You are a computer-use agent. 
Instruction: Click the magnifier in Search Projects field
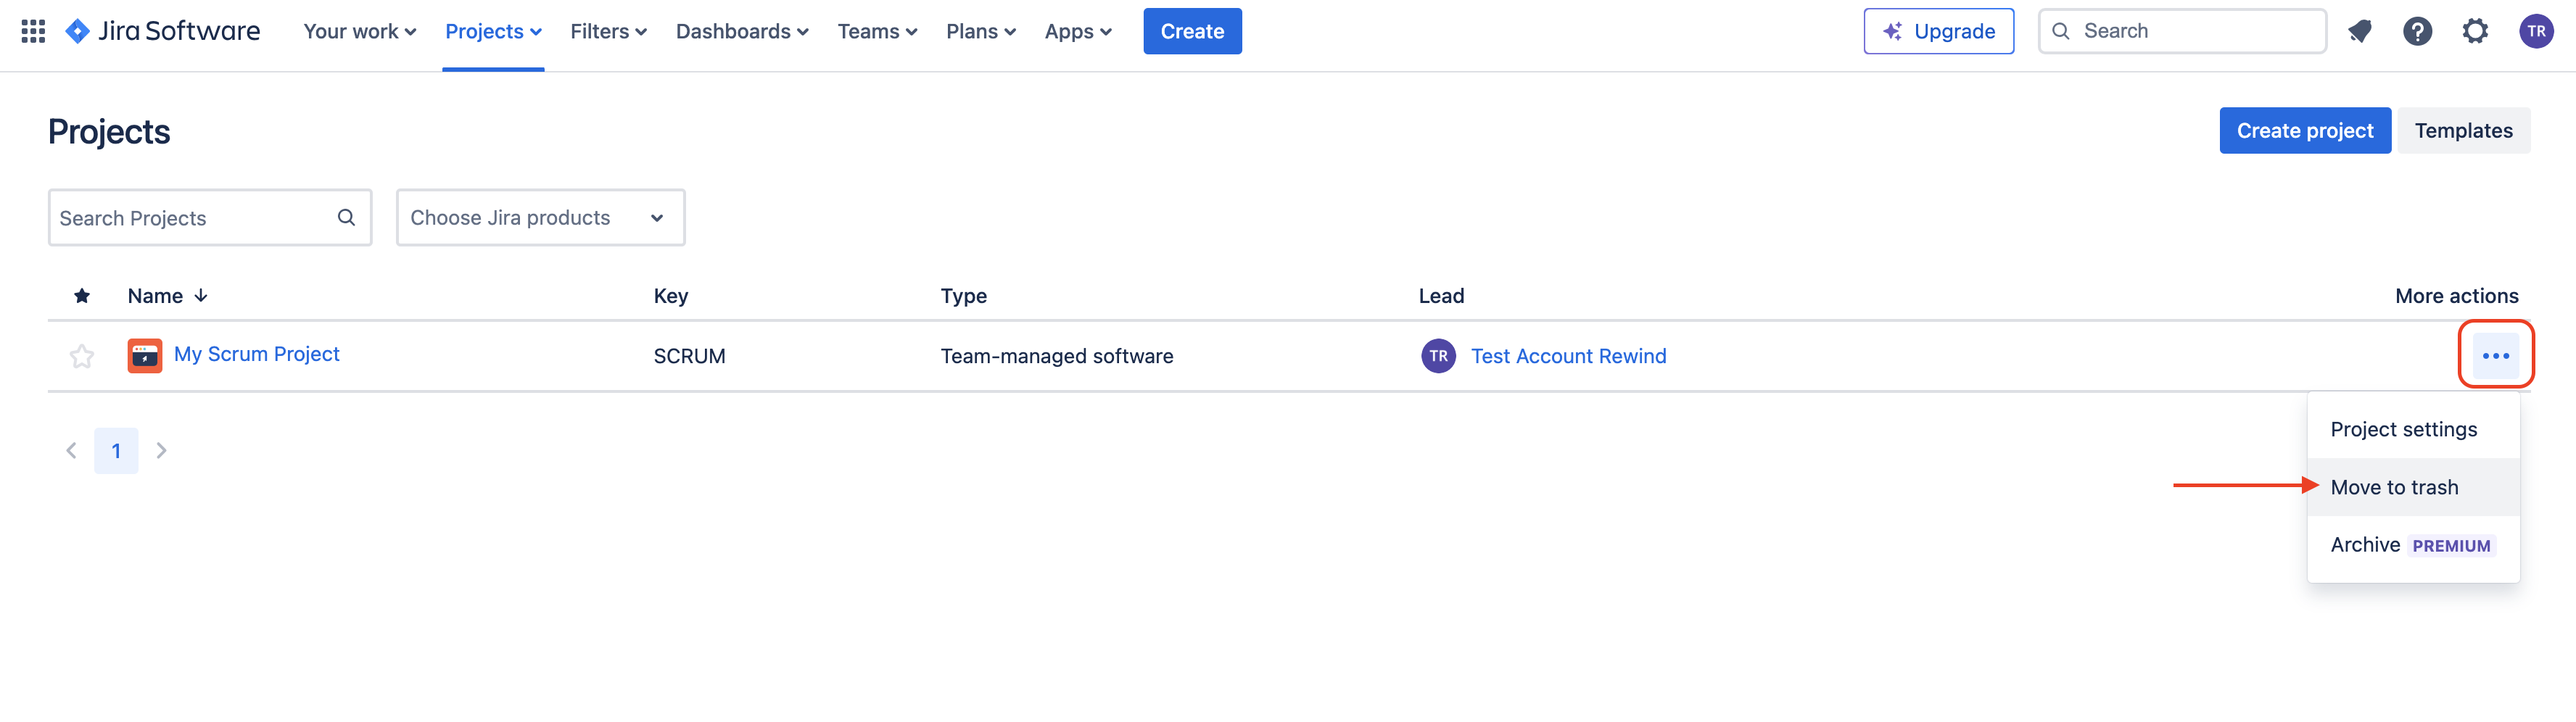(x=346, y=217)
